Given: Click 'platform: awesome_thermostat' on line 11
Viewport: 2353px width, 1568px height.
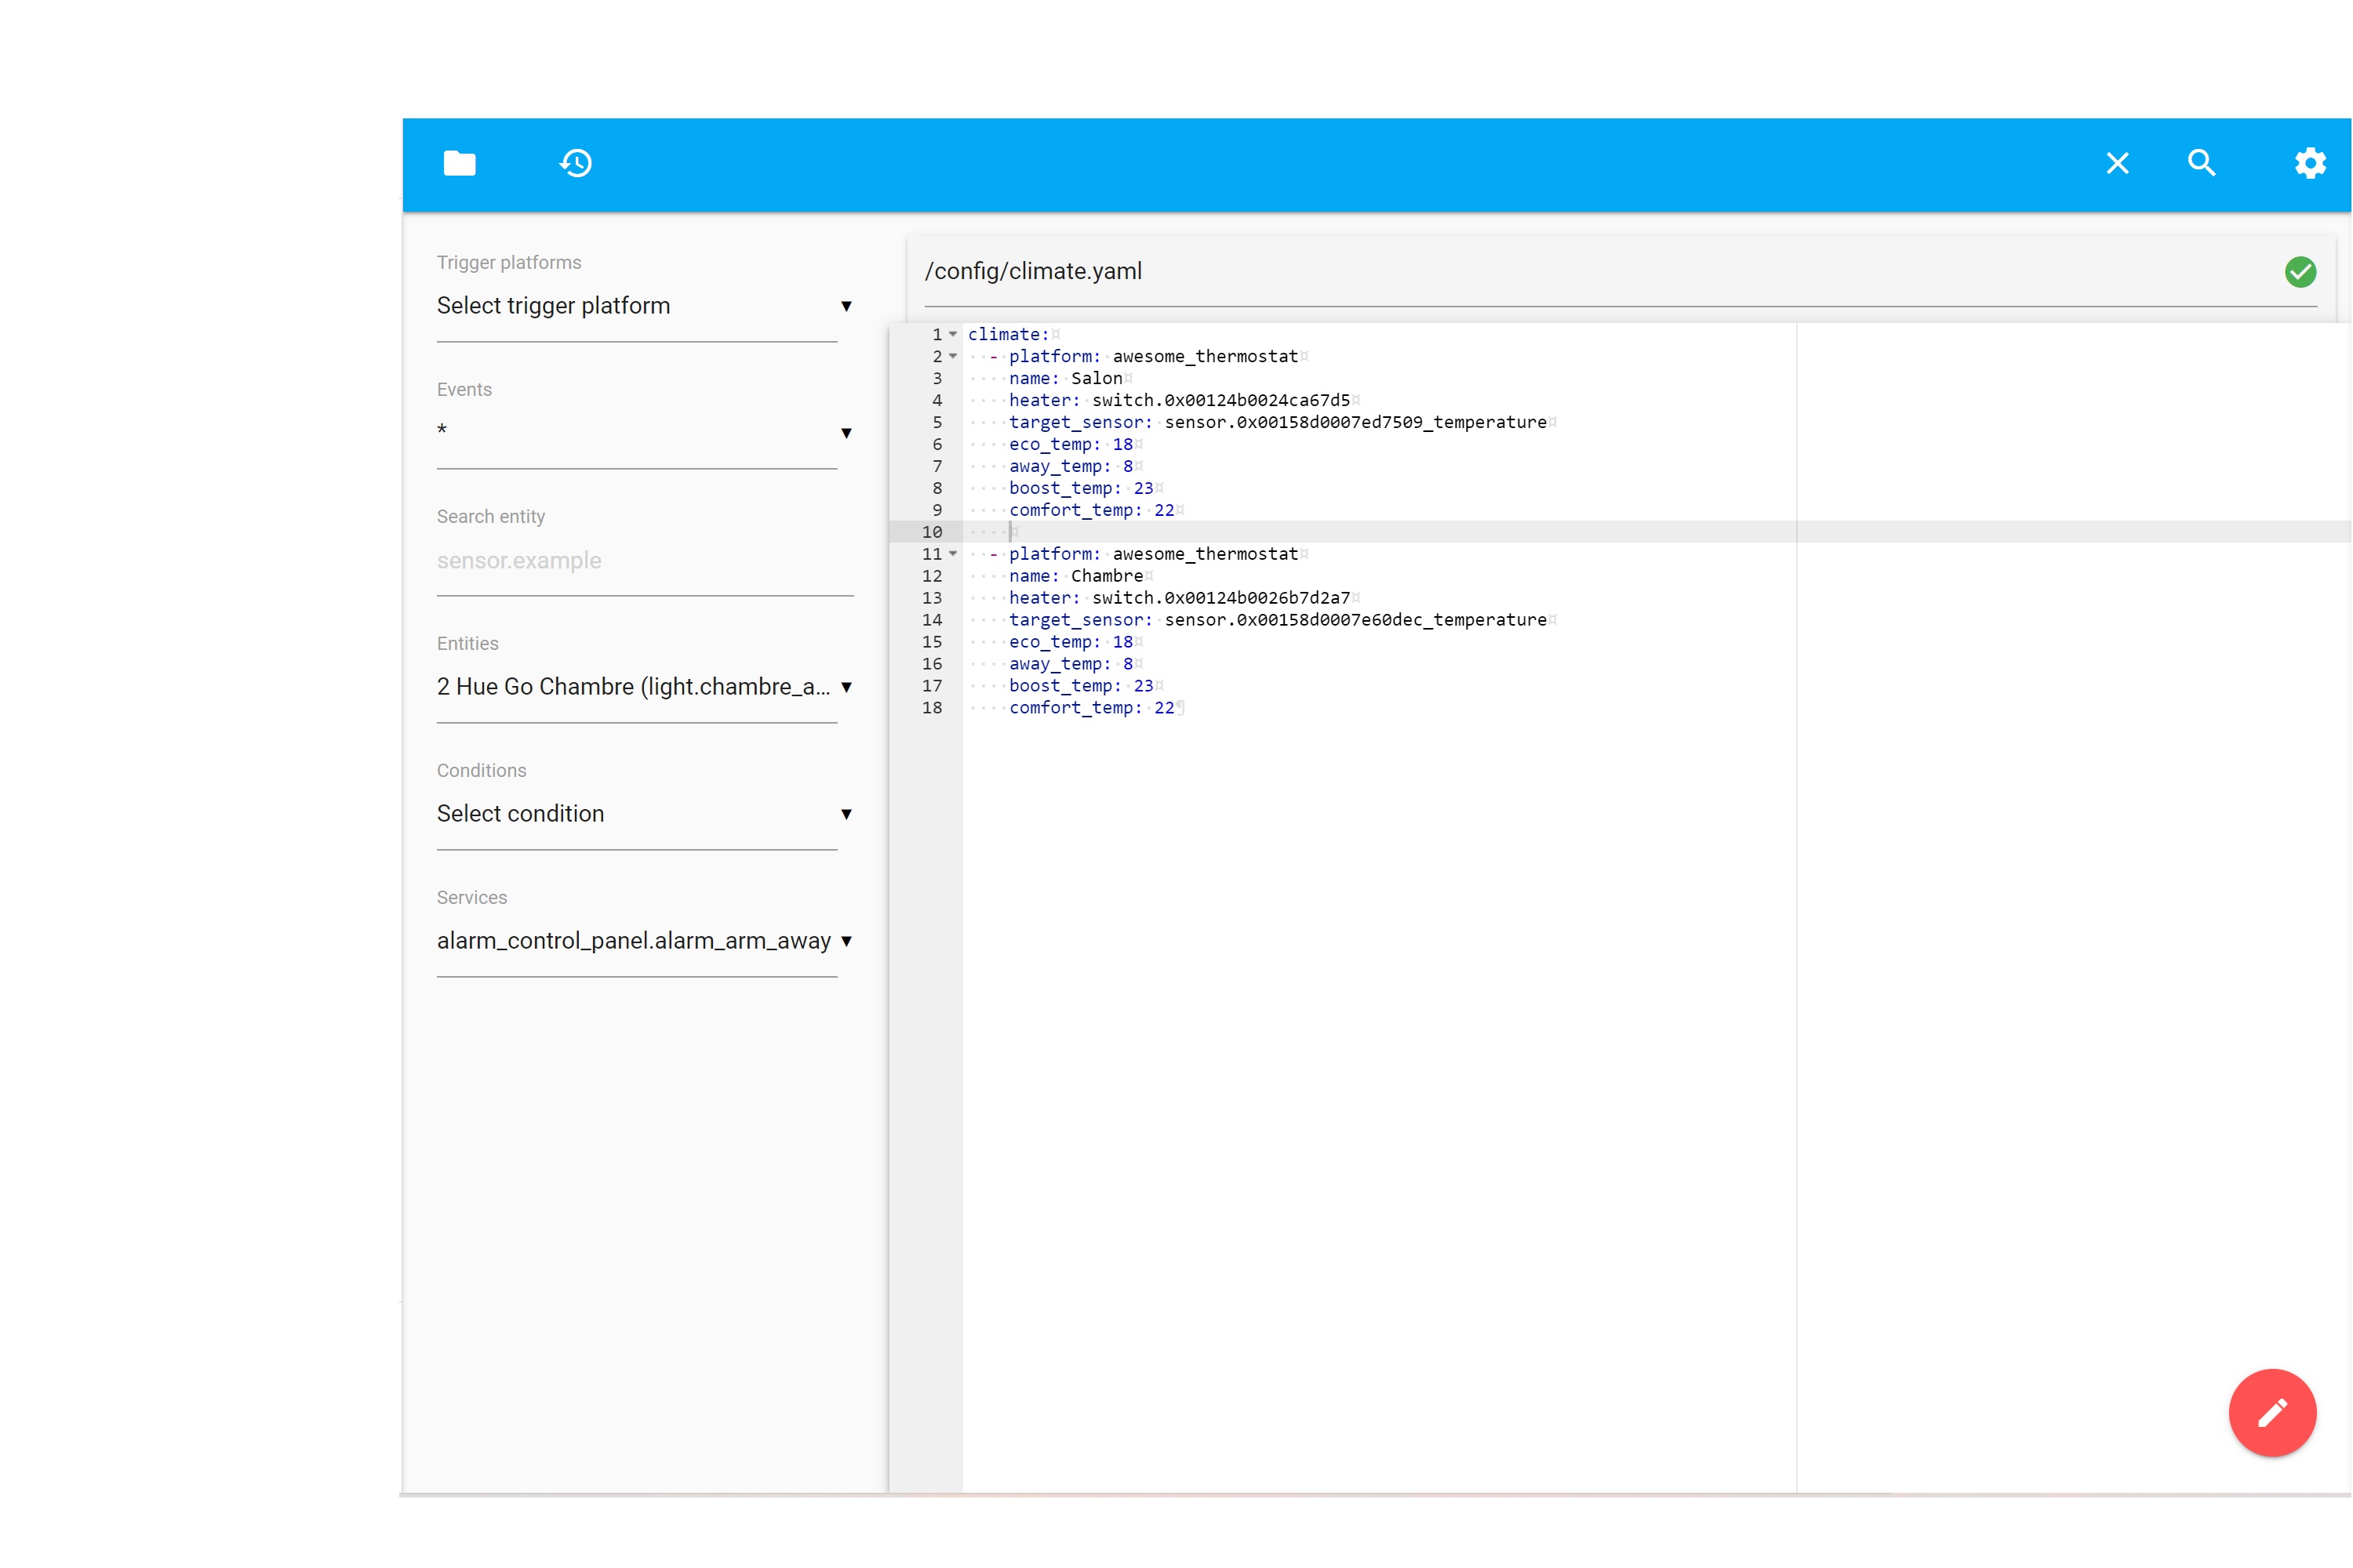Looking at the screenshot, I should (1154, 554).
